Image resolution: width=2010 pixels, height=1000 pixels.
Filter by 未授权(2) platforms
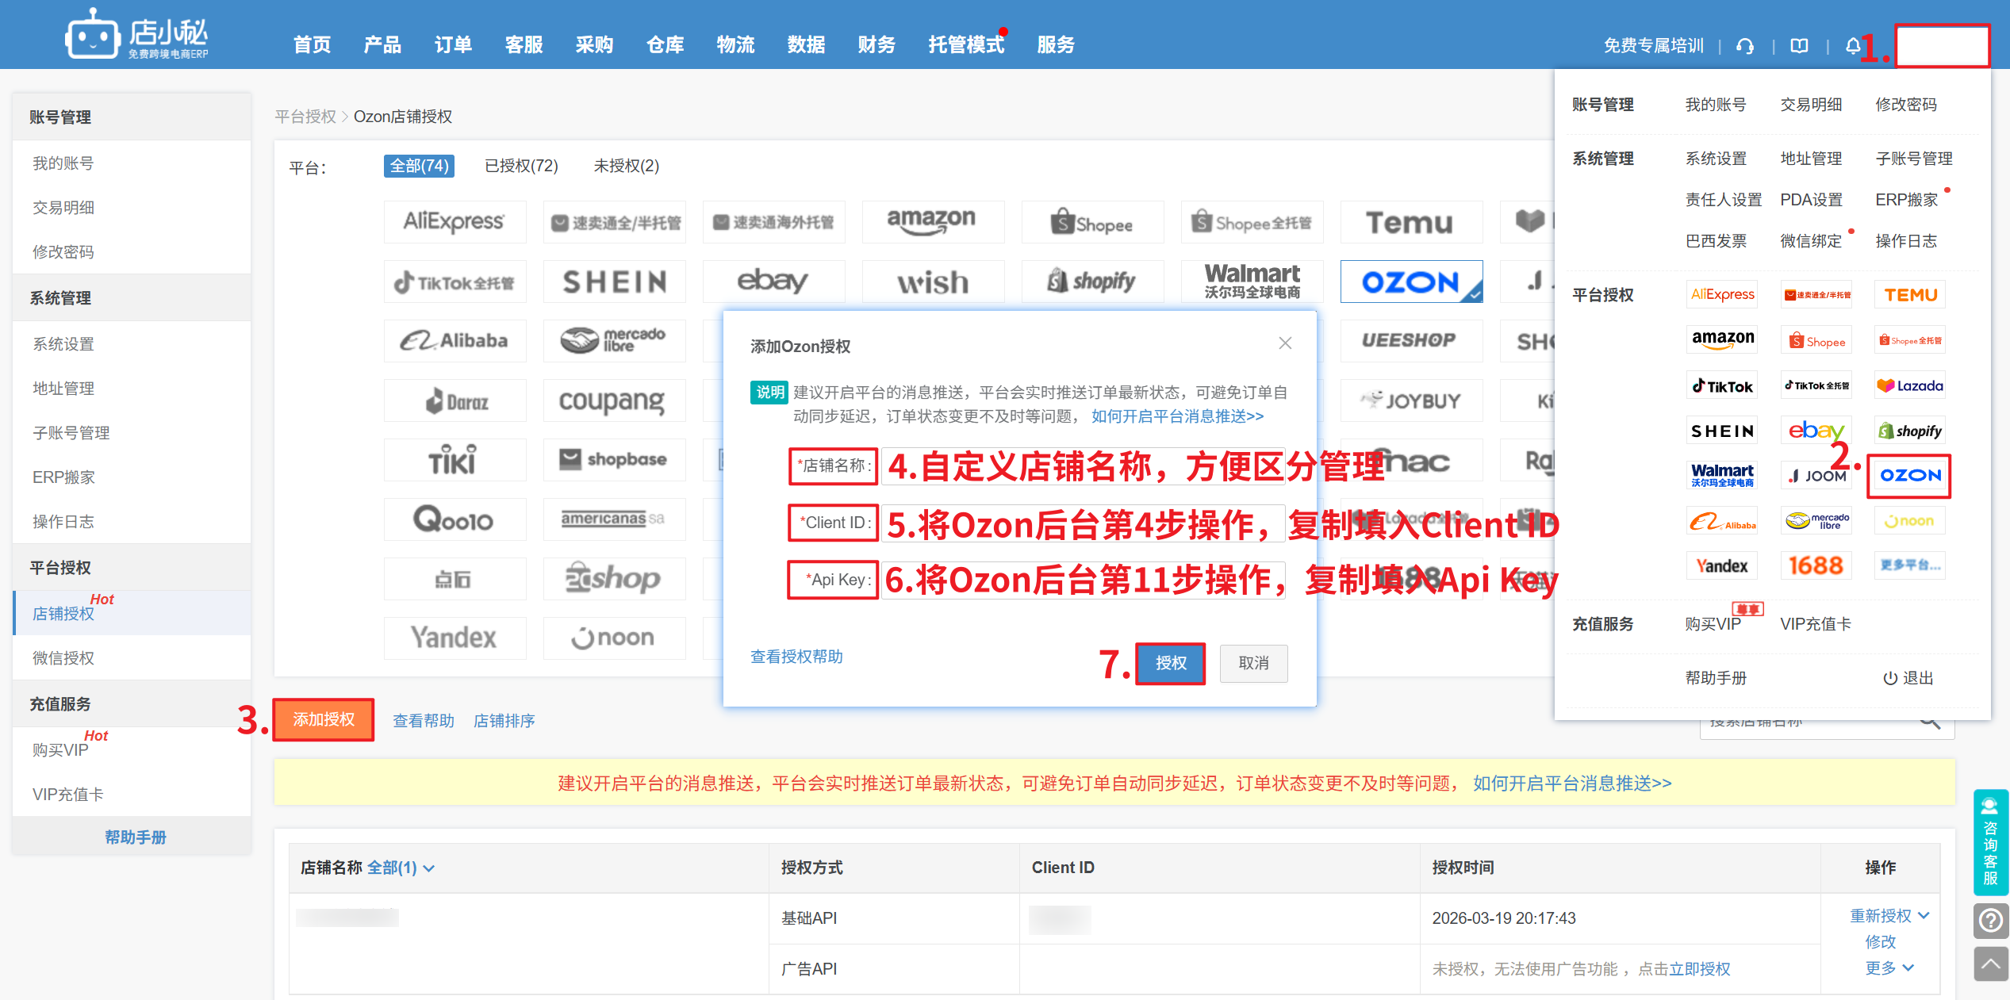(x=626, y=166)
